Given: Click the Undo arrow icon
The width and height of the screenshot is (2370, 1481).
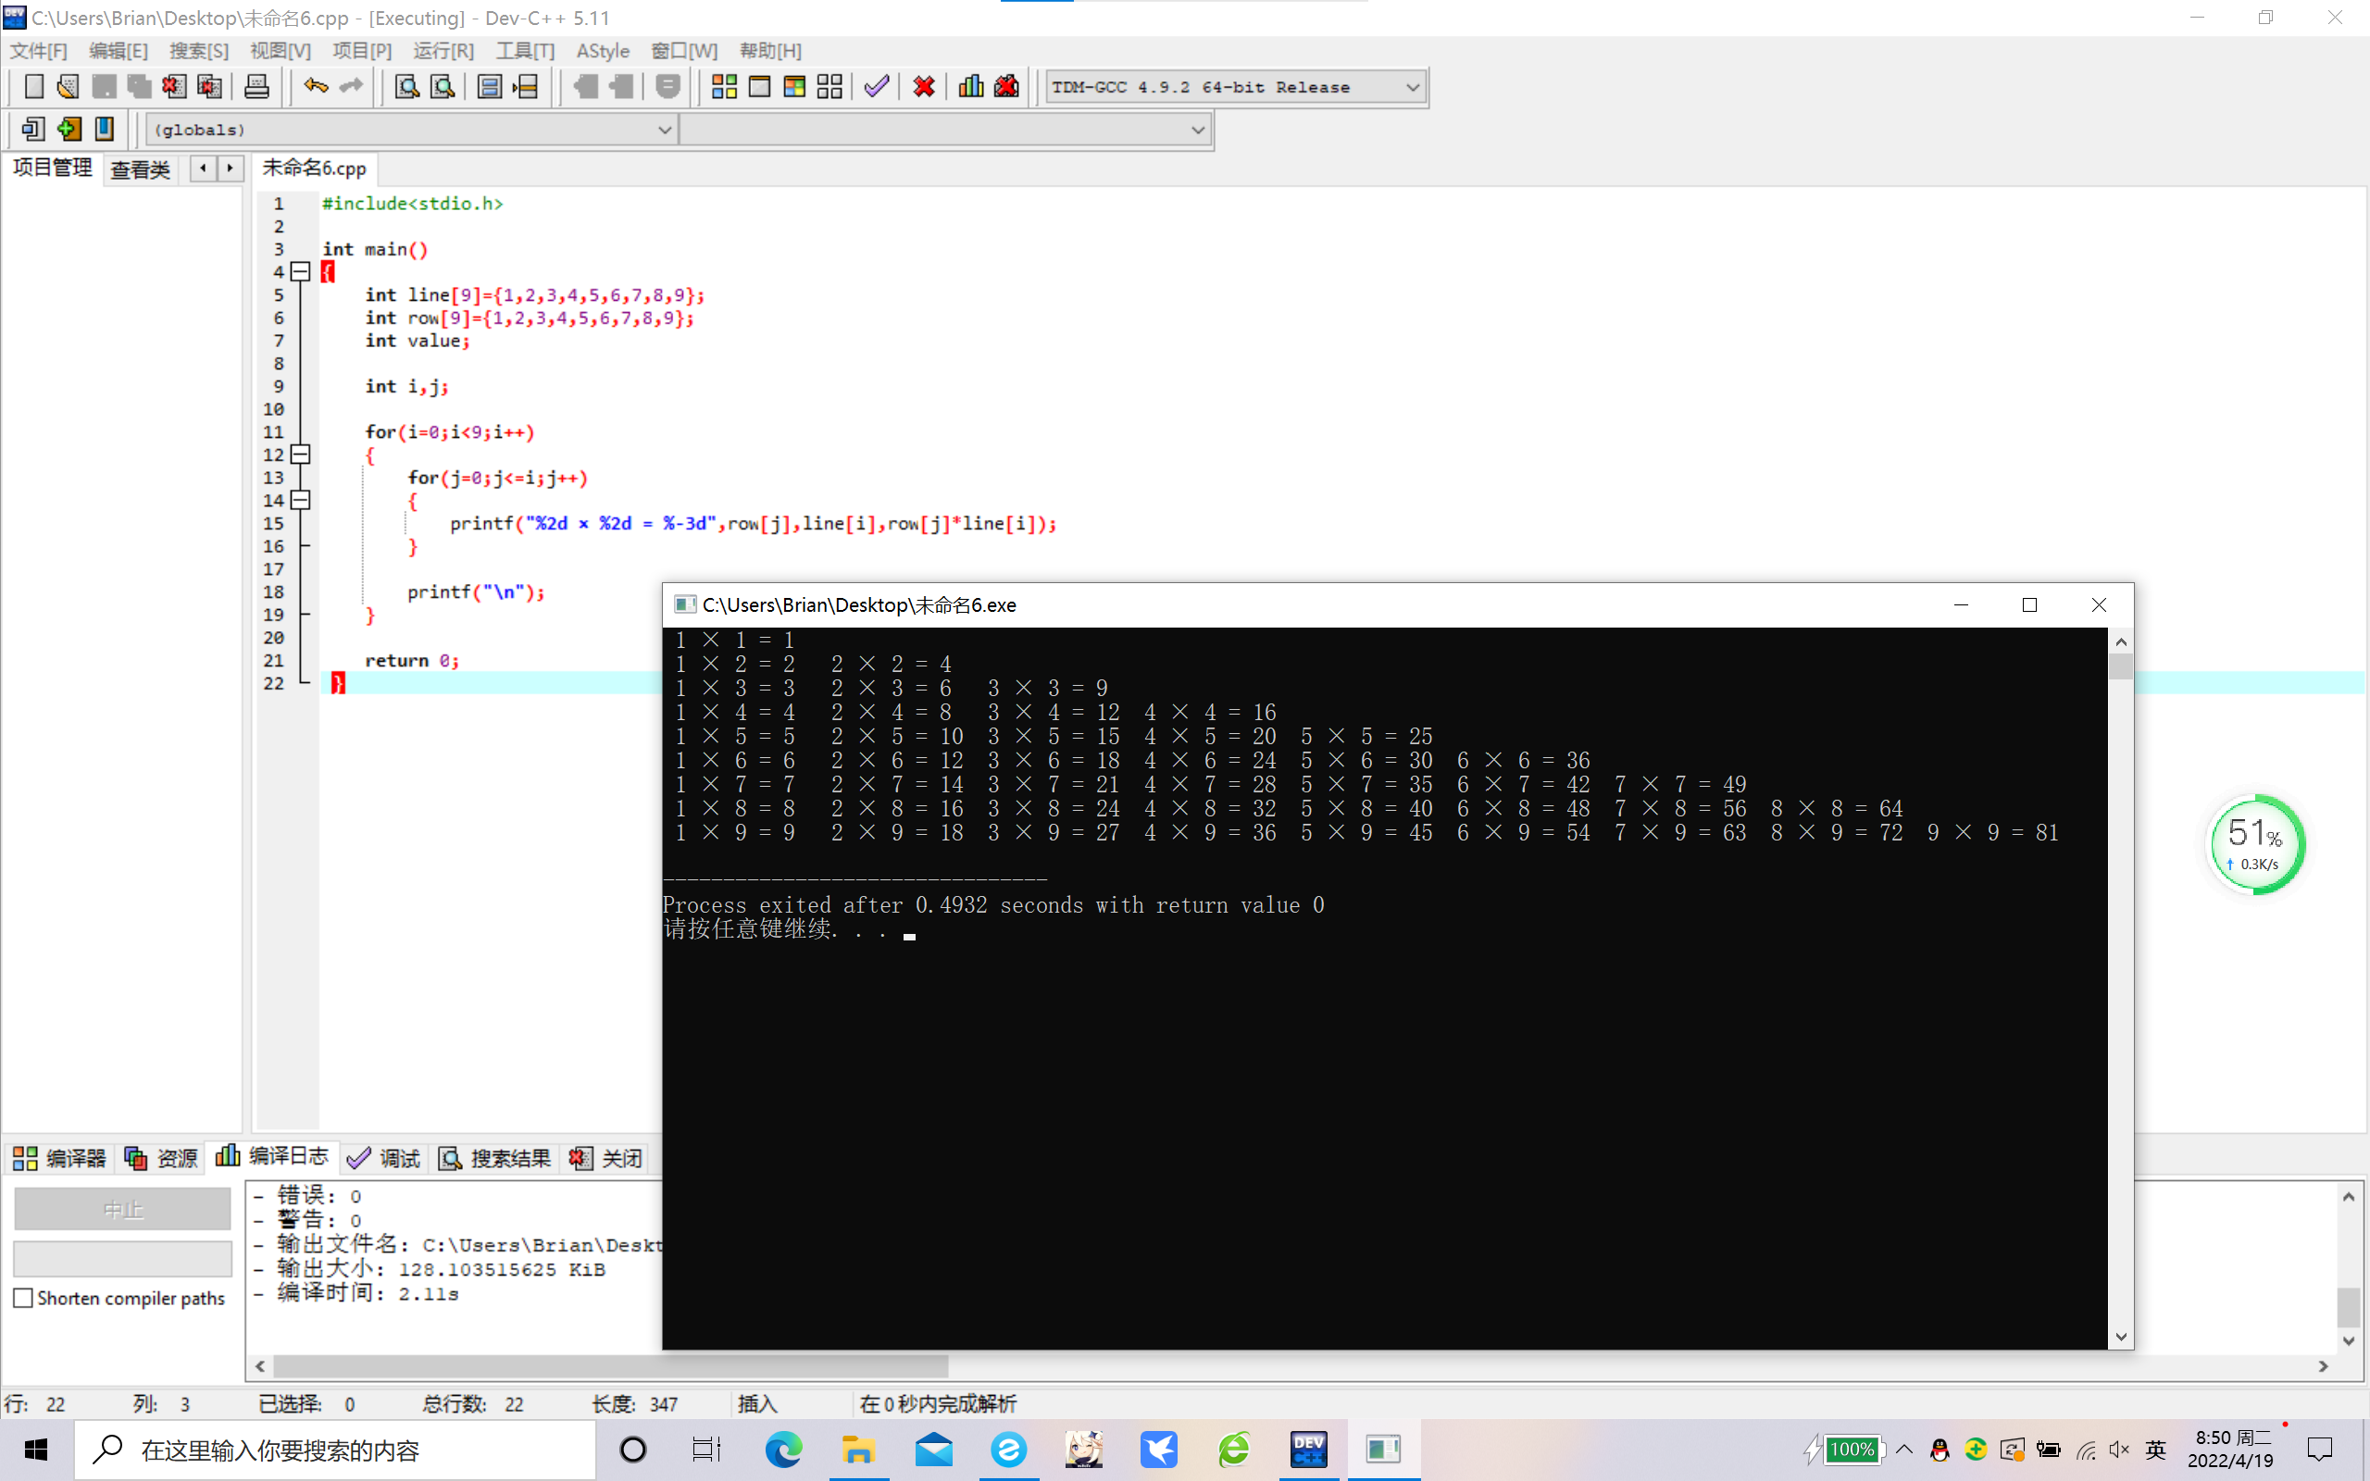Looking at the screenshot, I should coord(315,87).
